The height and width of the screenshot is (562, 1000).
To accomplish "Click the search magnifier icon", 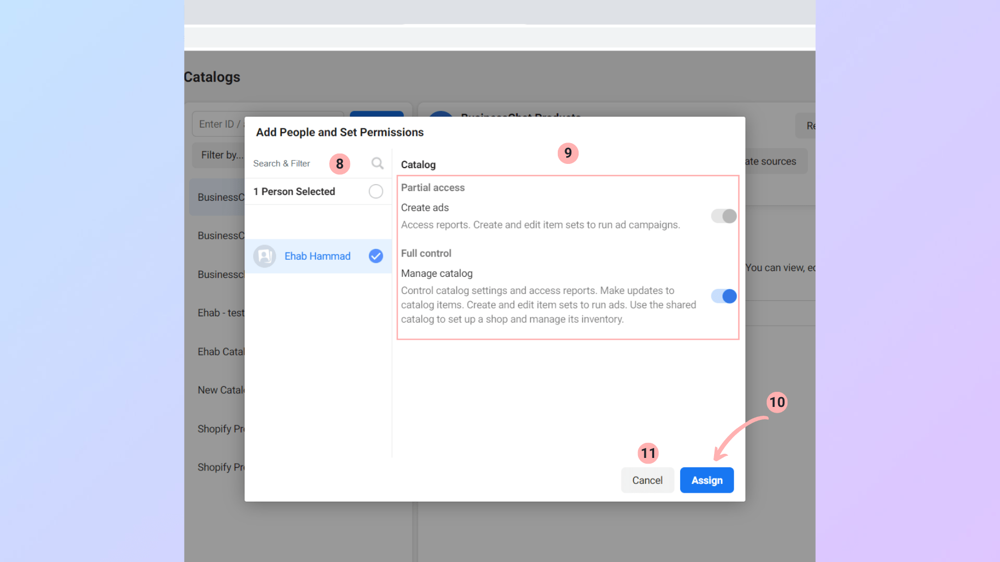I will tap(377, 163).
